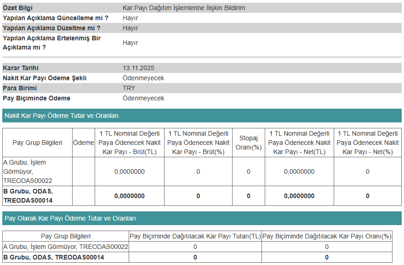Click the "Özet Bilgi" row label
The width and height of the screenshot is (404, 265).
[x=17, y=8]
